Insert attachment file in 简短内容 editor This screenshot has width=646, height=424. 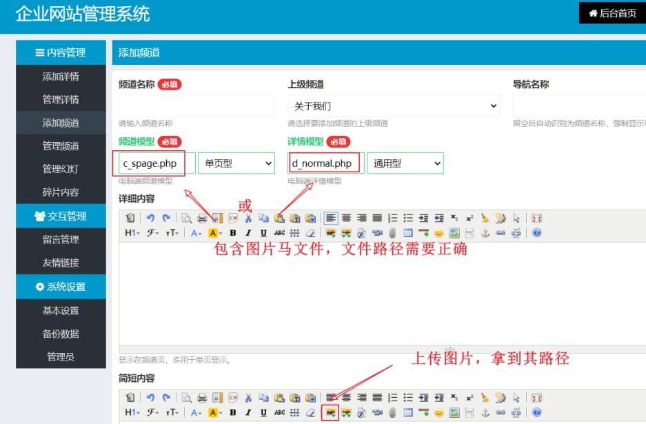click(392, 412)
